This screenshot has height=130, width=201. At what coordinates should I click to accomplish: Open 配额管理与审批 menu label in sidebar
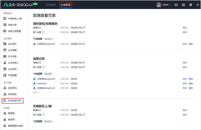click(16, 126)
